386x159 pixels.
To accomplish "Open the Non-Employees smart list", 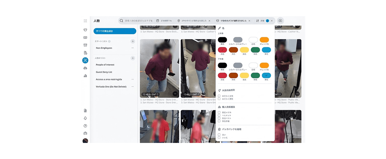I will click(104, 48).
